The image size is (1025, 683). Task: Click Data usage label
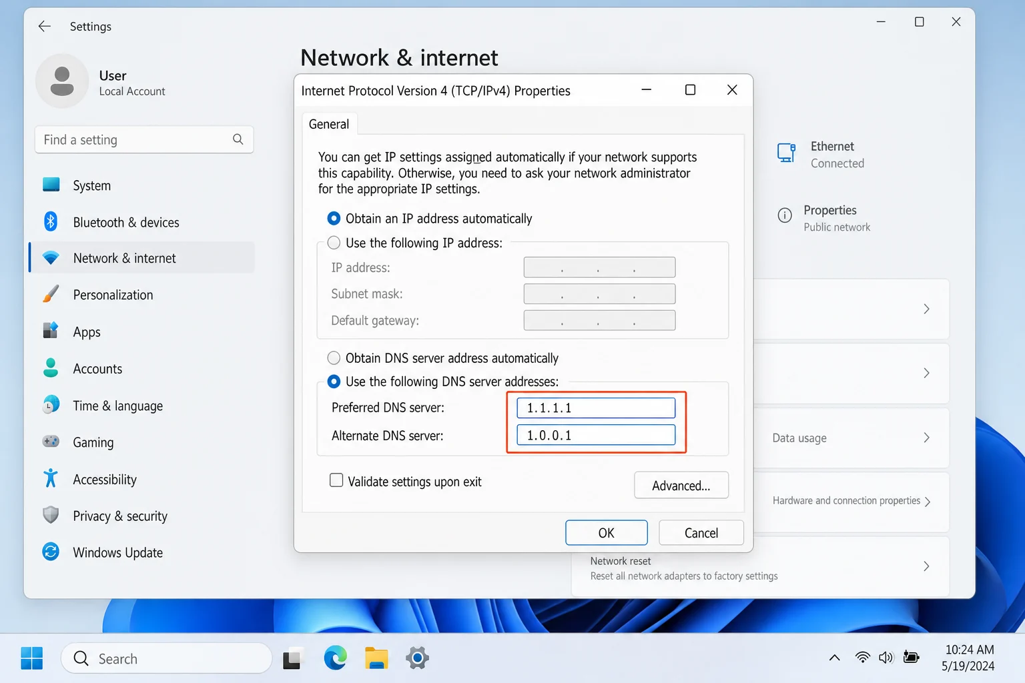(x=799, y=438)
